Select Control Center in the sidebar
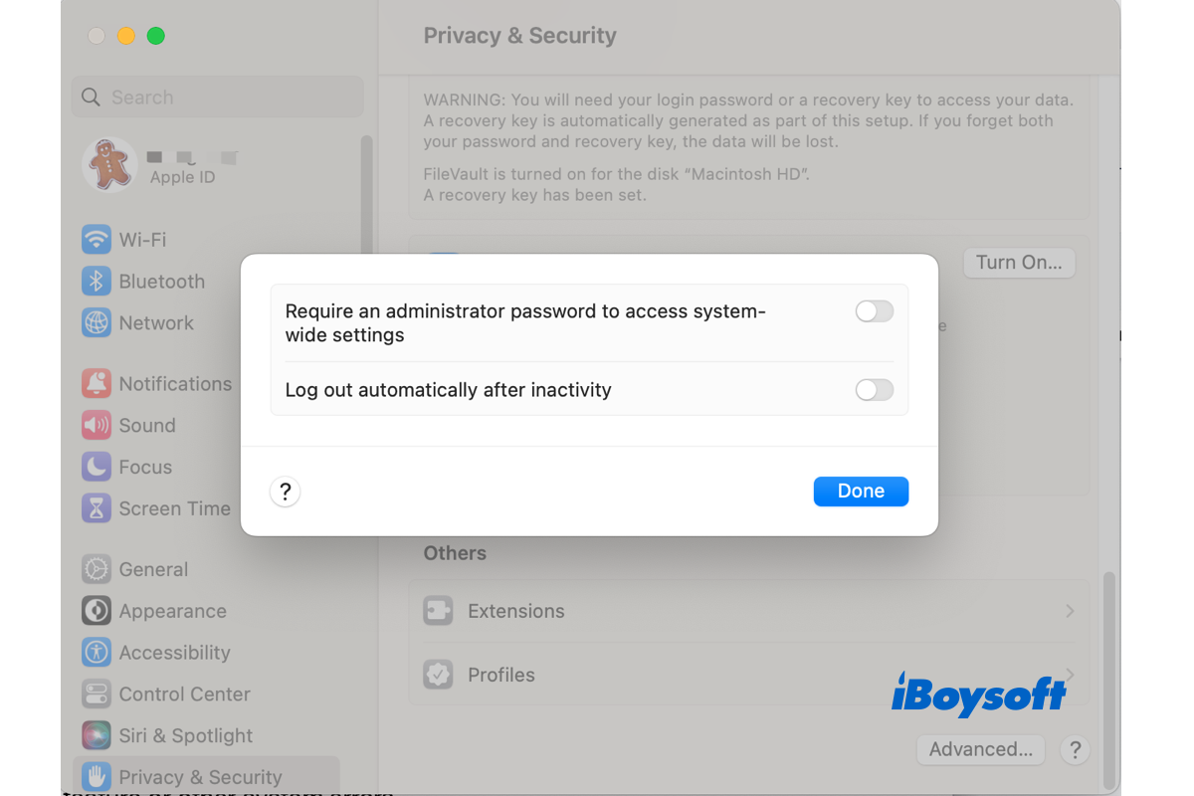This screenshot has height=796, width=1194. click(x=184, y=695)
